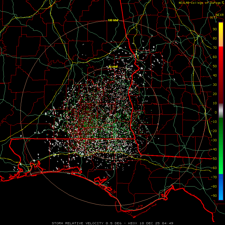The width and height of the screenshot is (225, 225).
Task: Pick the light blue band near -90 knots
Action: coord(221,195)
